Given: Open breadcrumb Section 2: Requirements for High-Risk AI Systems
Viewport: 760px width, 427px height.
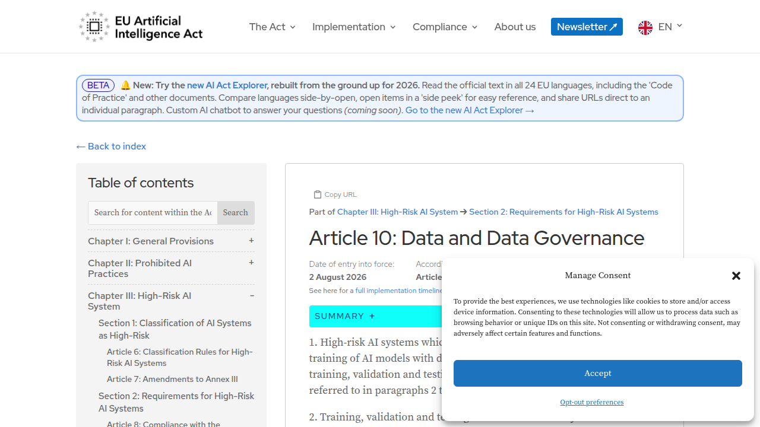Looking at the screenshot, I should 563,212.
